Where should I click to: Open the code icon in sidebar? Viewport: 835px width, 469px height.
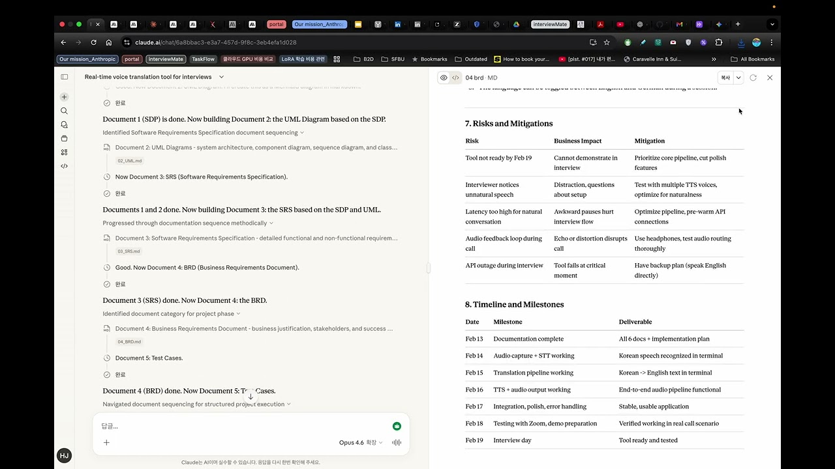point(64,166)
